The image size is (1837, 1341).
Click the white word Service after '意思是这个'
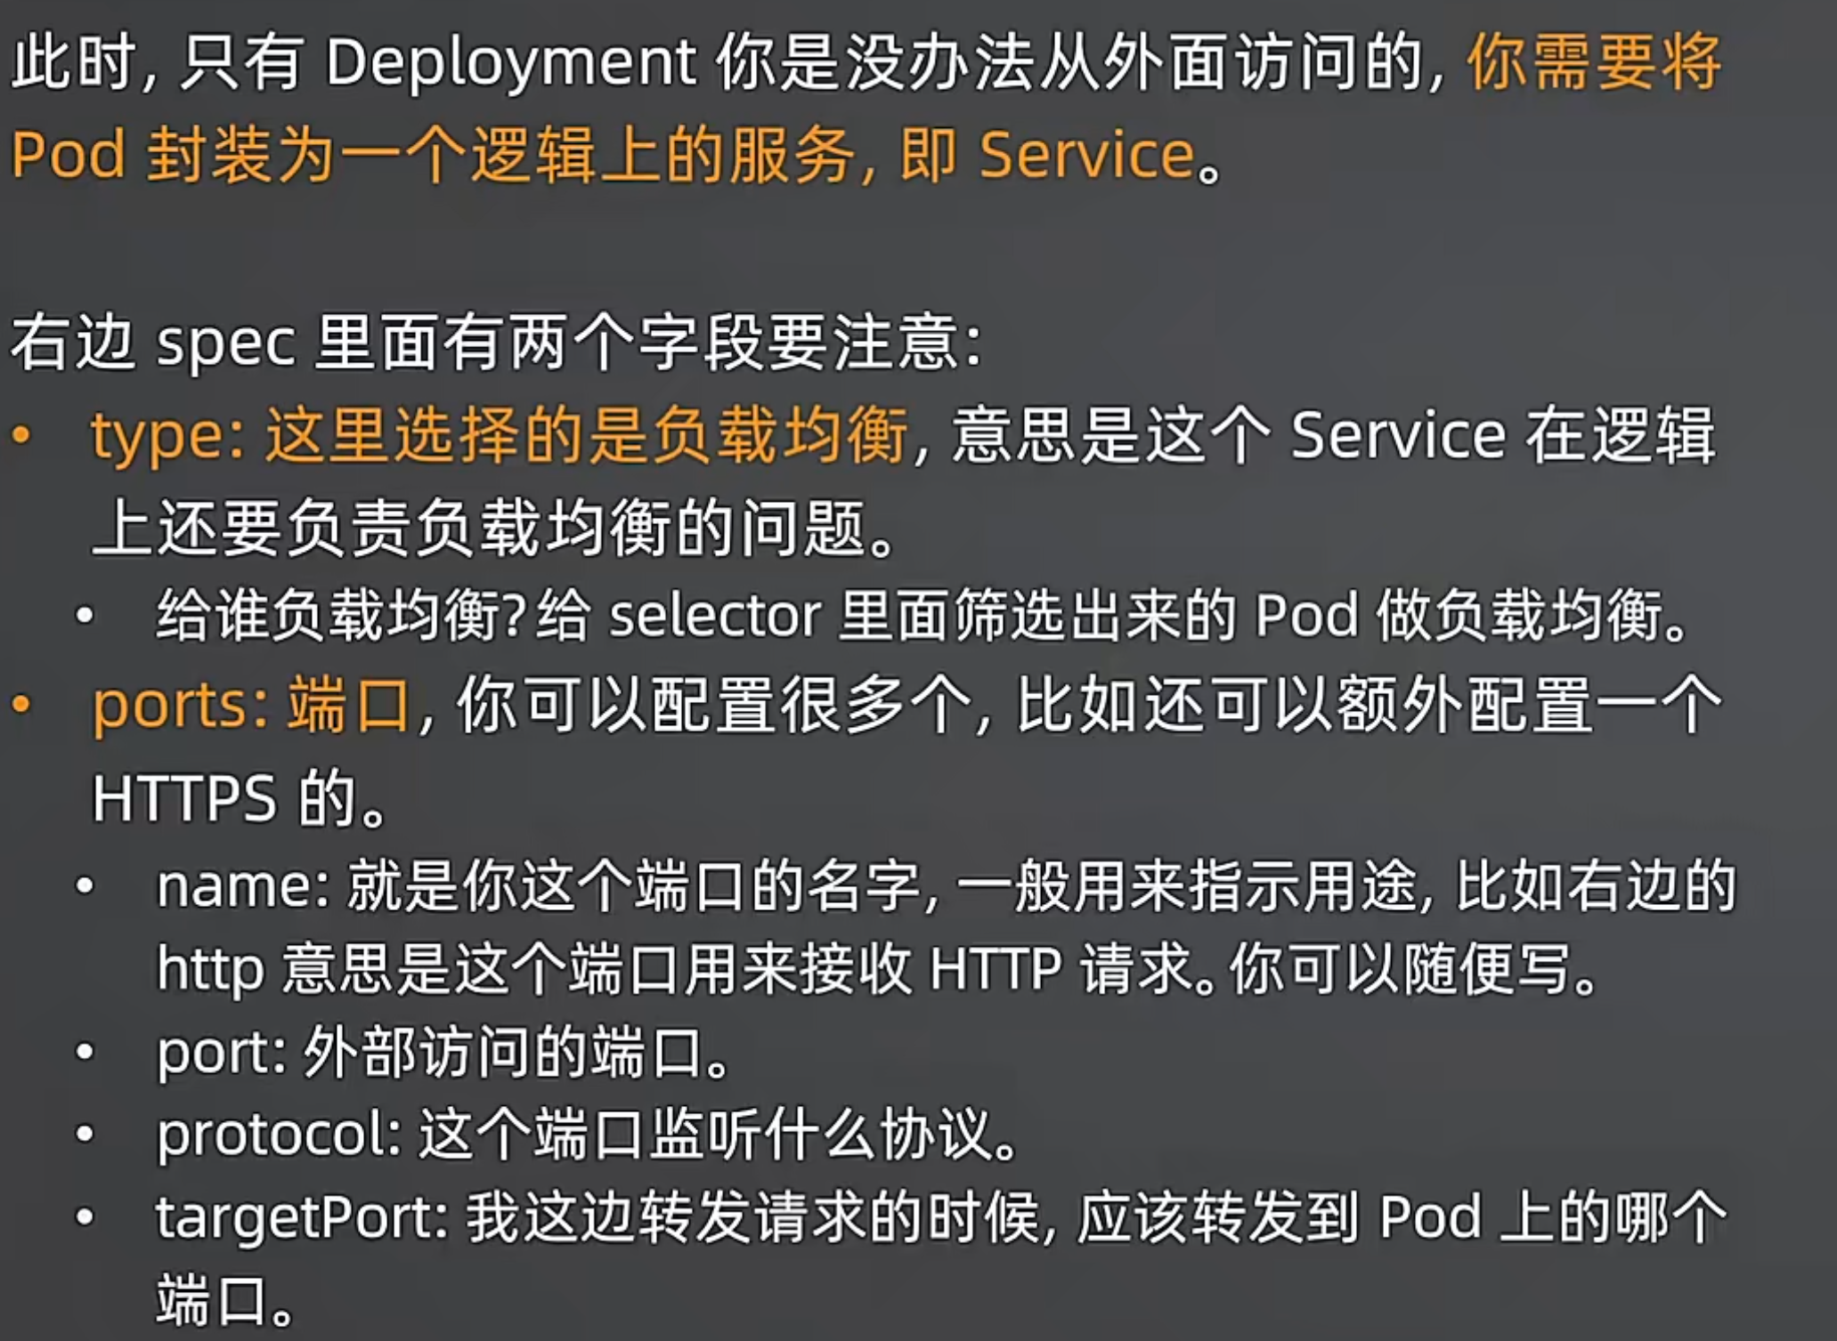coord(1398,436)
